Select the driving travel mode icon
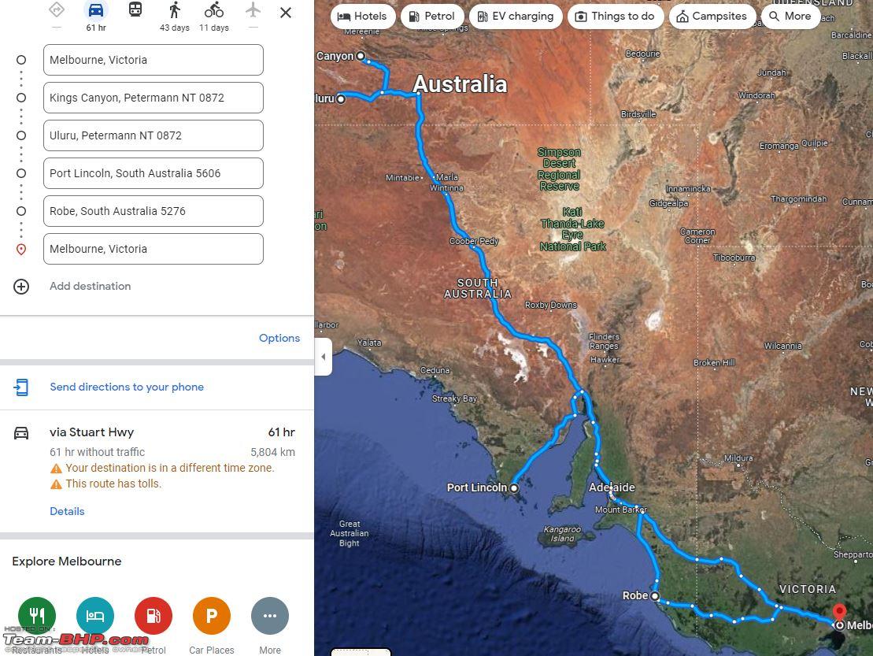This screenshot has width=873, height=656. click(96, 10)
